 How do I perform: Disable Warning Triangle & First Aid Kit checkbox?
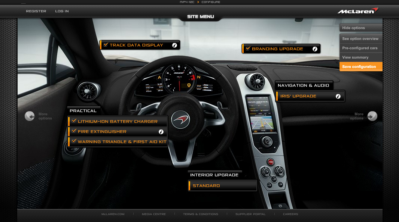pyautogui.click(x=74, y=141)
